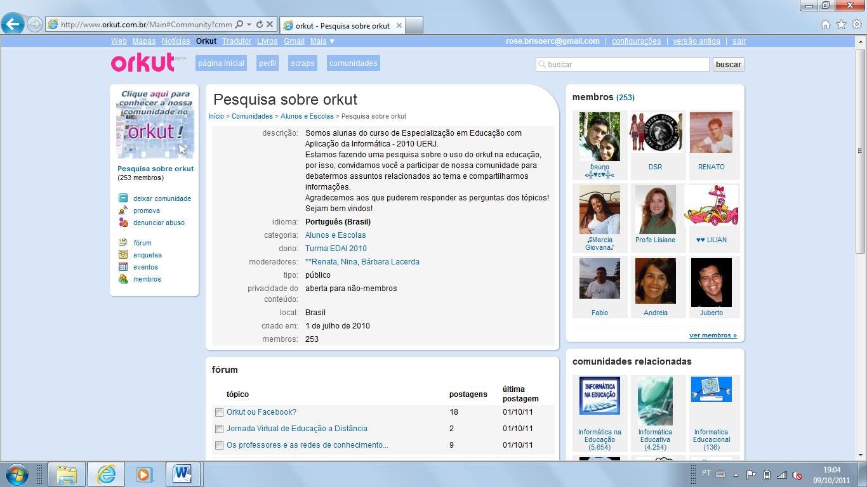Screen dimensions: 867x487
Task: Click the 'denunciar abuso' icon
Action: click(123, 223)
